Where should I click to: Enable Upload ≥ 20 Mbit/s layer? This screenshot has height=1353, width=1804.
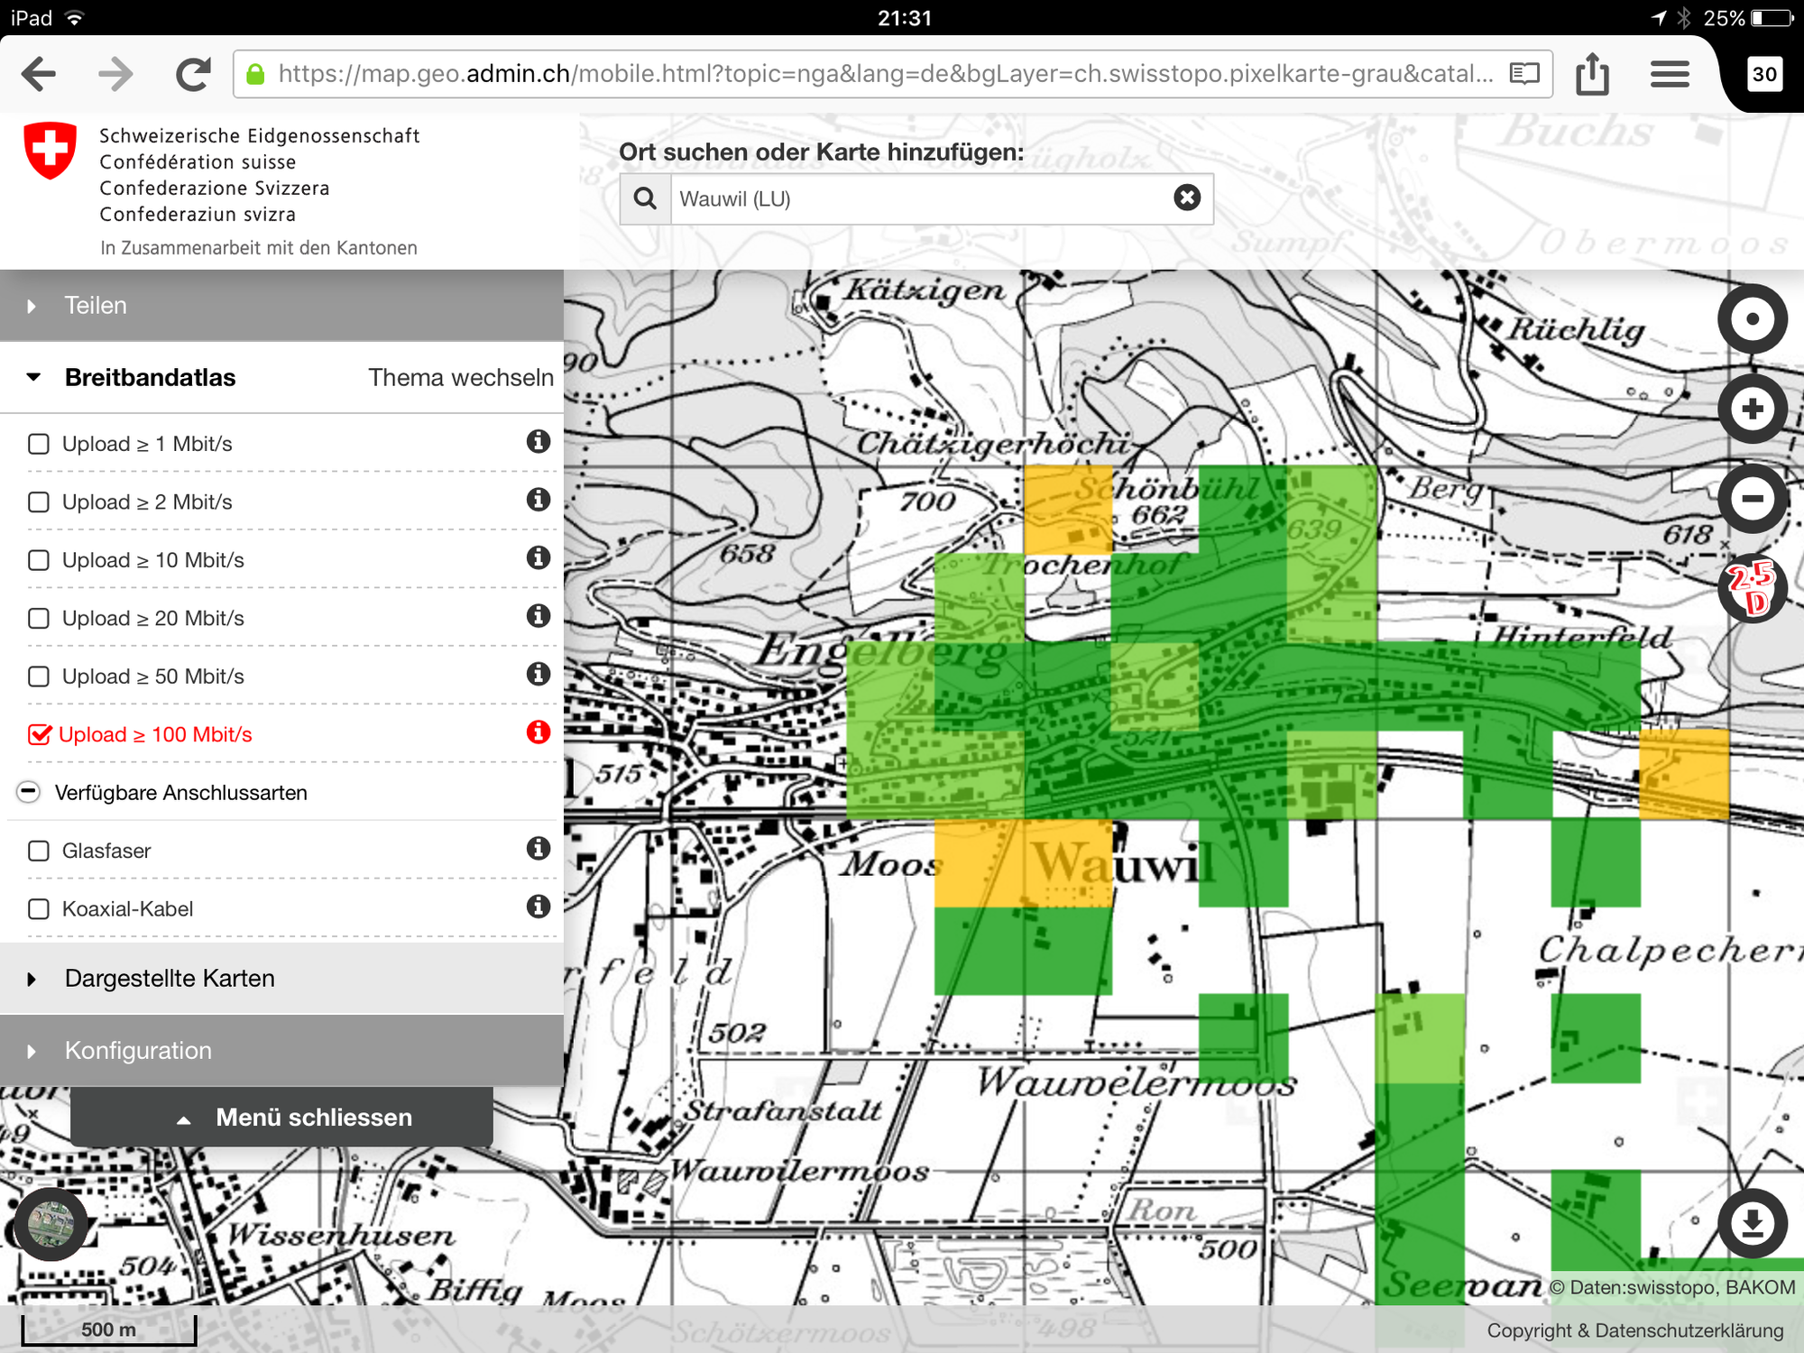click(x=39, y=618)
